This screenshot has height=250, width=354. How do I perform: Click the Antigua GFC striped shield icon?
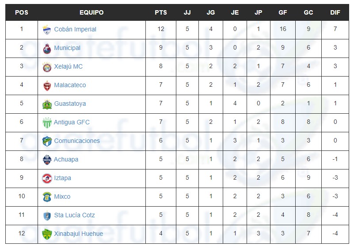[x=47, y=123]
